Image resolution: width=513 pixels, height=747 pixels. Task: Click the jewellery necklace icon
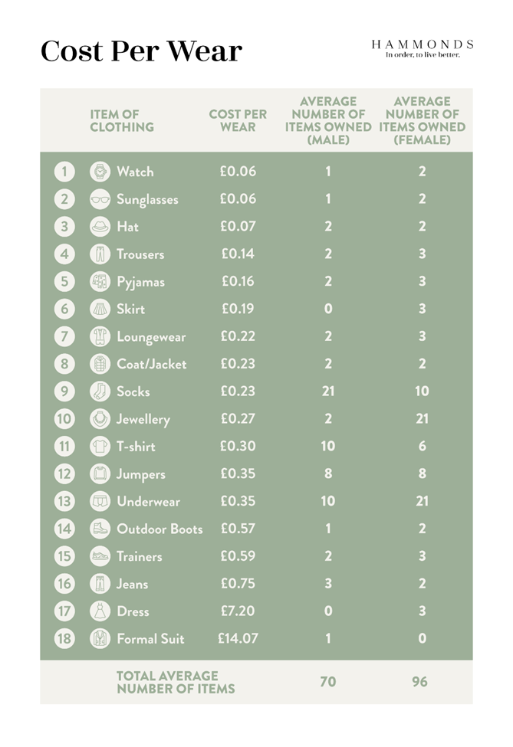(100, 419)
